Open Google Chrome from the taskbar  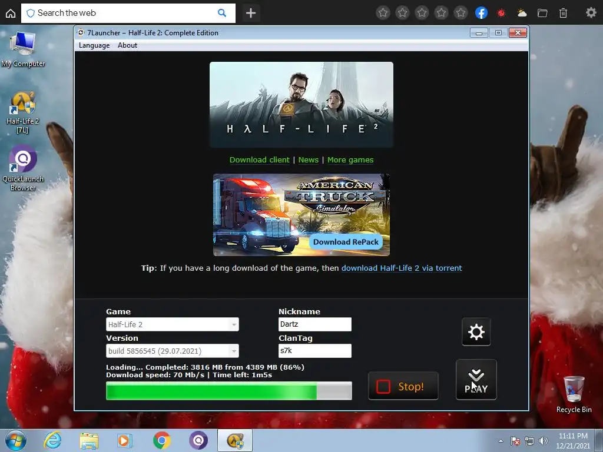(162, 440)
